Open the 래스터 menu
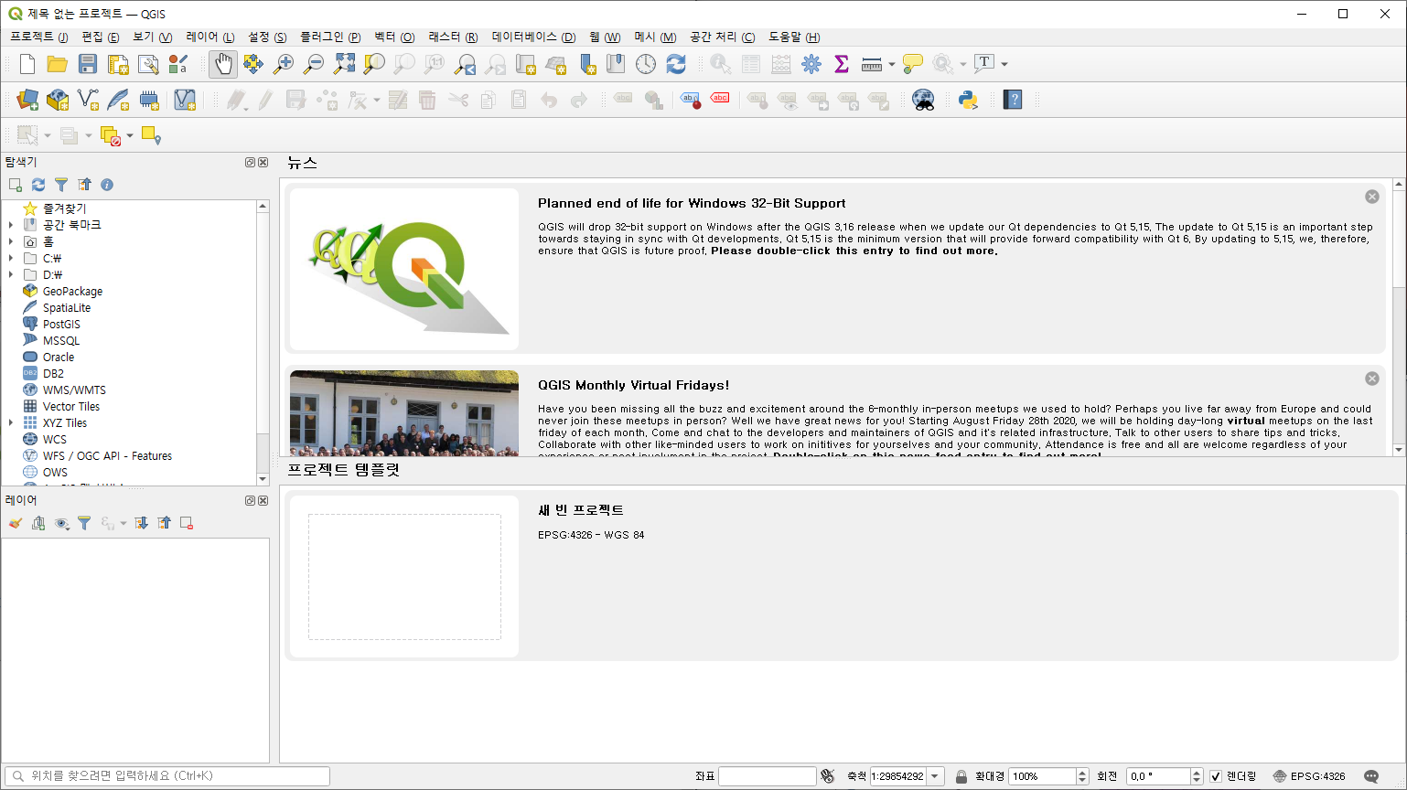1407x790 pixels. 453,37
